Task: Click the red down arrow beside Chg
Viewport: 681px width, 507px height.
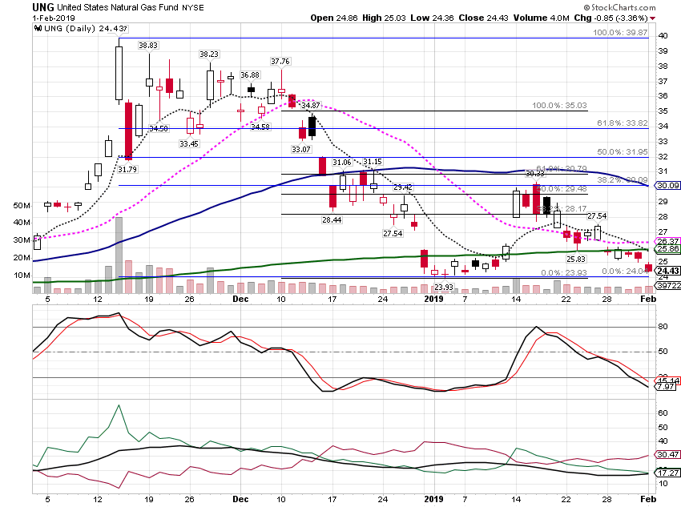Action: (x=653, y=18)
